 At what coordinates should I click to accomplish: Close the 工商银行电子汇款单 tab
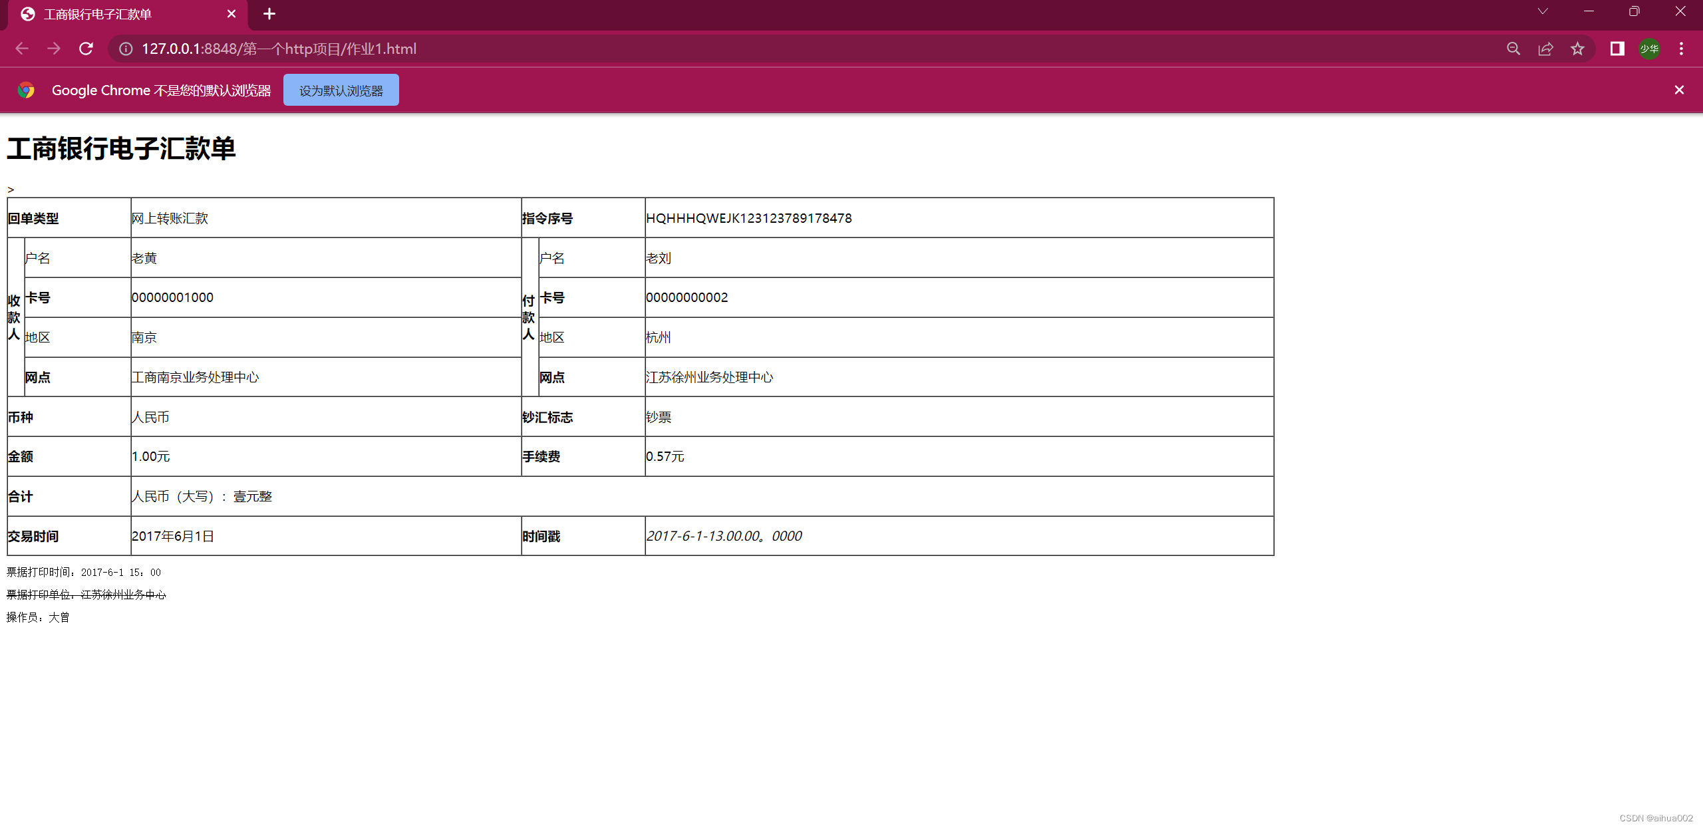[232, 14]
